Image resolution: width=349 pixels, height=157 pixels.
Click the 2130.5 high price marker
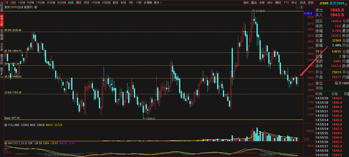(x=260, y=10)
